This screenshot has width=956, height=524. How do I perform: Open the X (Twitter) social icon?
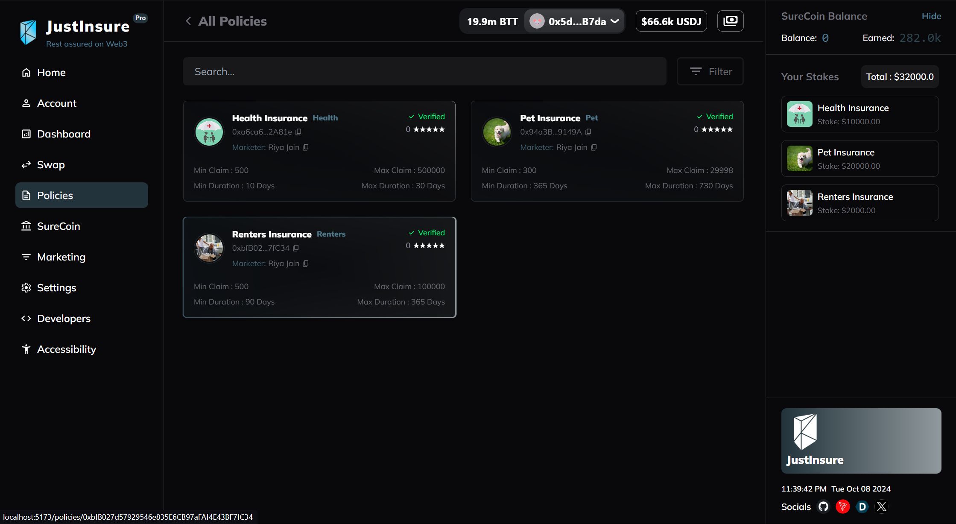point(882,506)
